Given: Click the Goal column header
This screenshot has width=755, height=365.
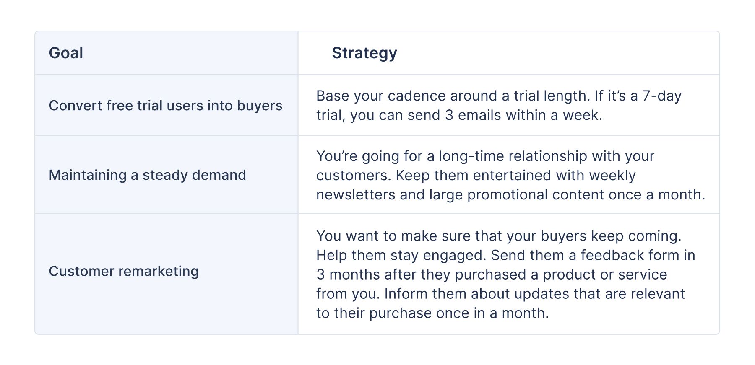Looking at the screenshot, I should tap(66, 53).
